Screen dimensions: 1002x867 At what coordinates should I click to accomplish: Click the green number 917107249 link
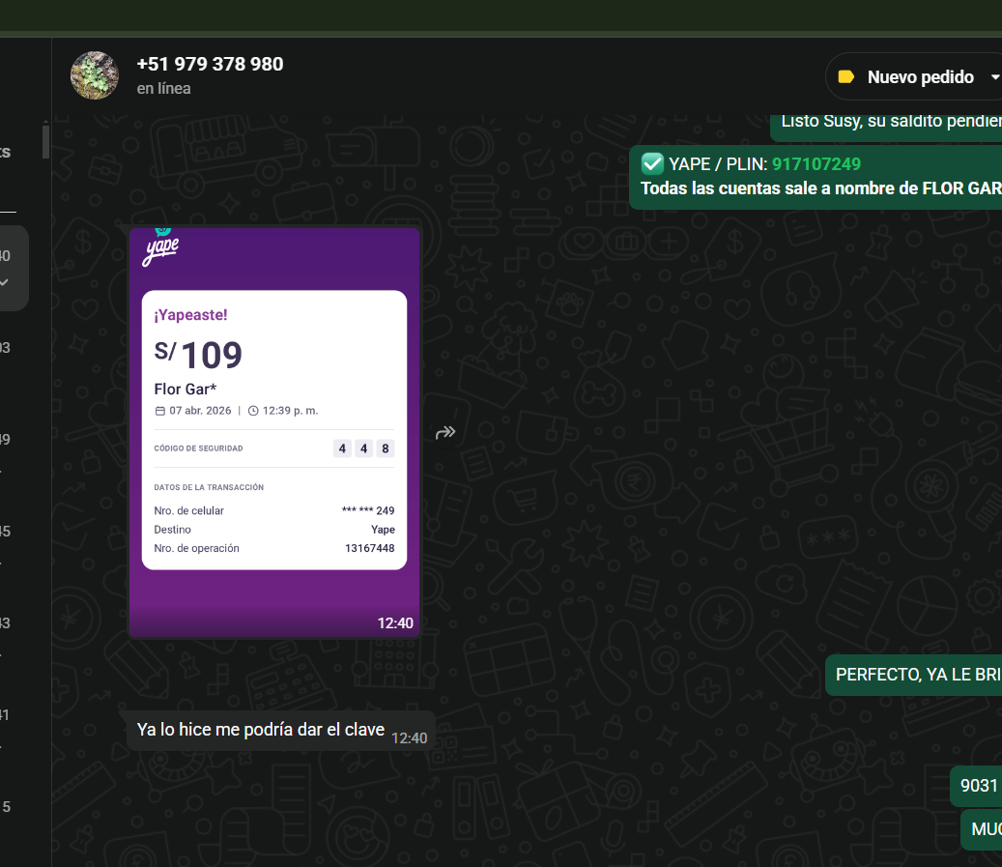pos(816,164)
